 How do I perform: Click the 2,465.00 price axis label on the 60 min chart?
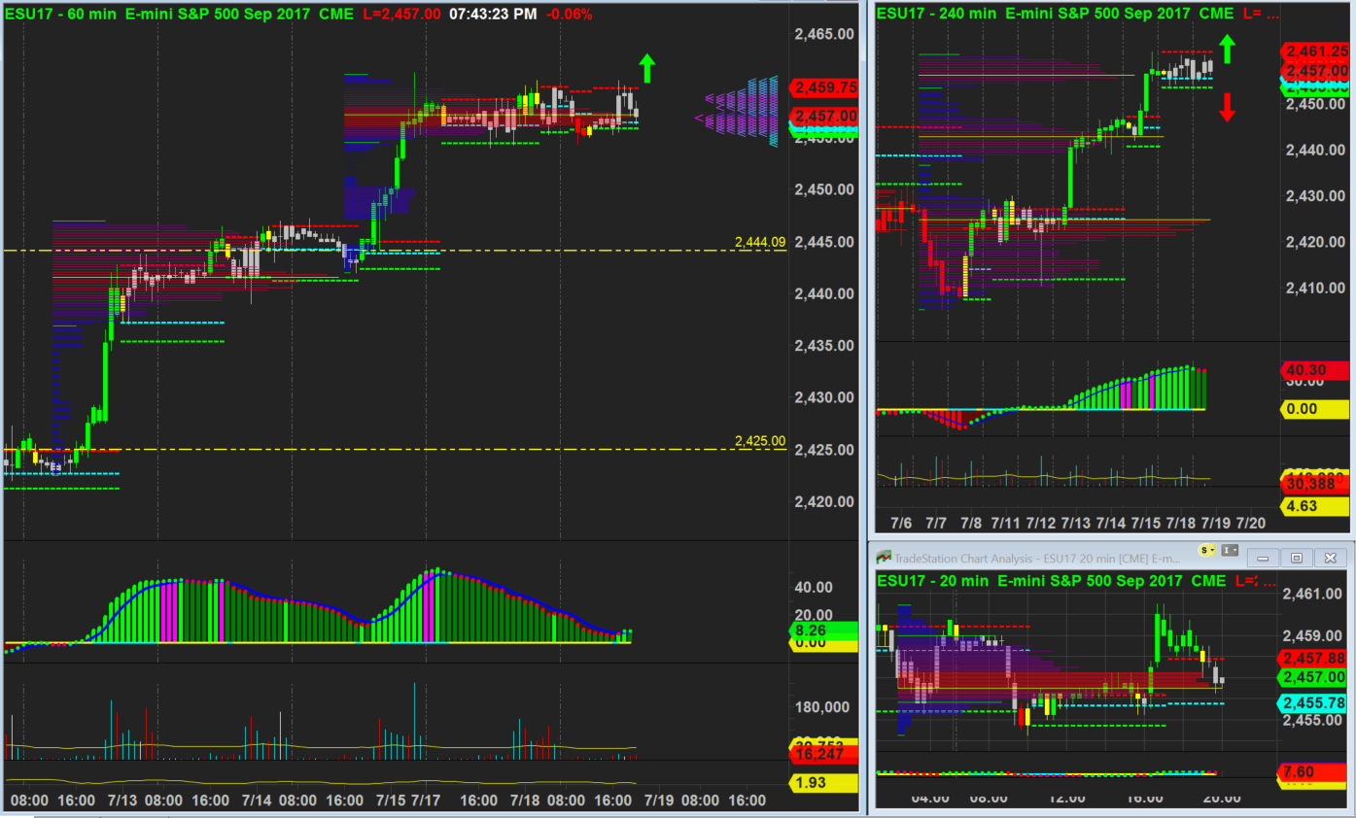[x=824, y=34]
